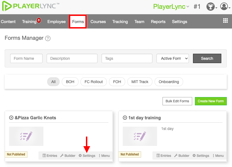Focus the Tags input field

(127, 58)
